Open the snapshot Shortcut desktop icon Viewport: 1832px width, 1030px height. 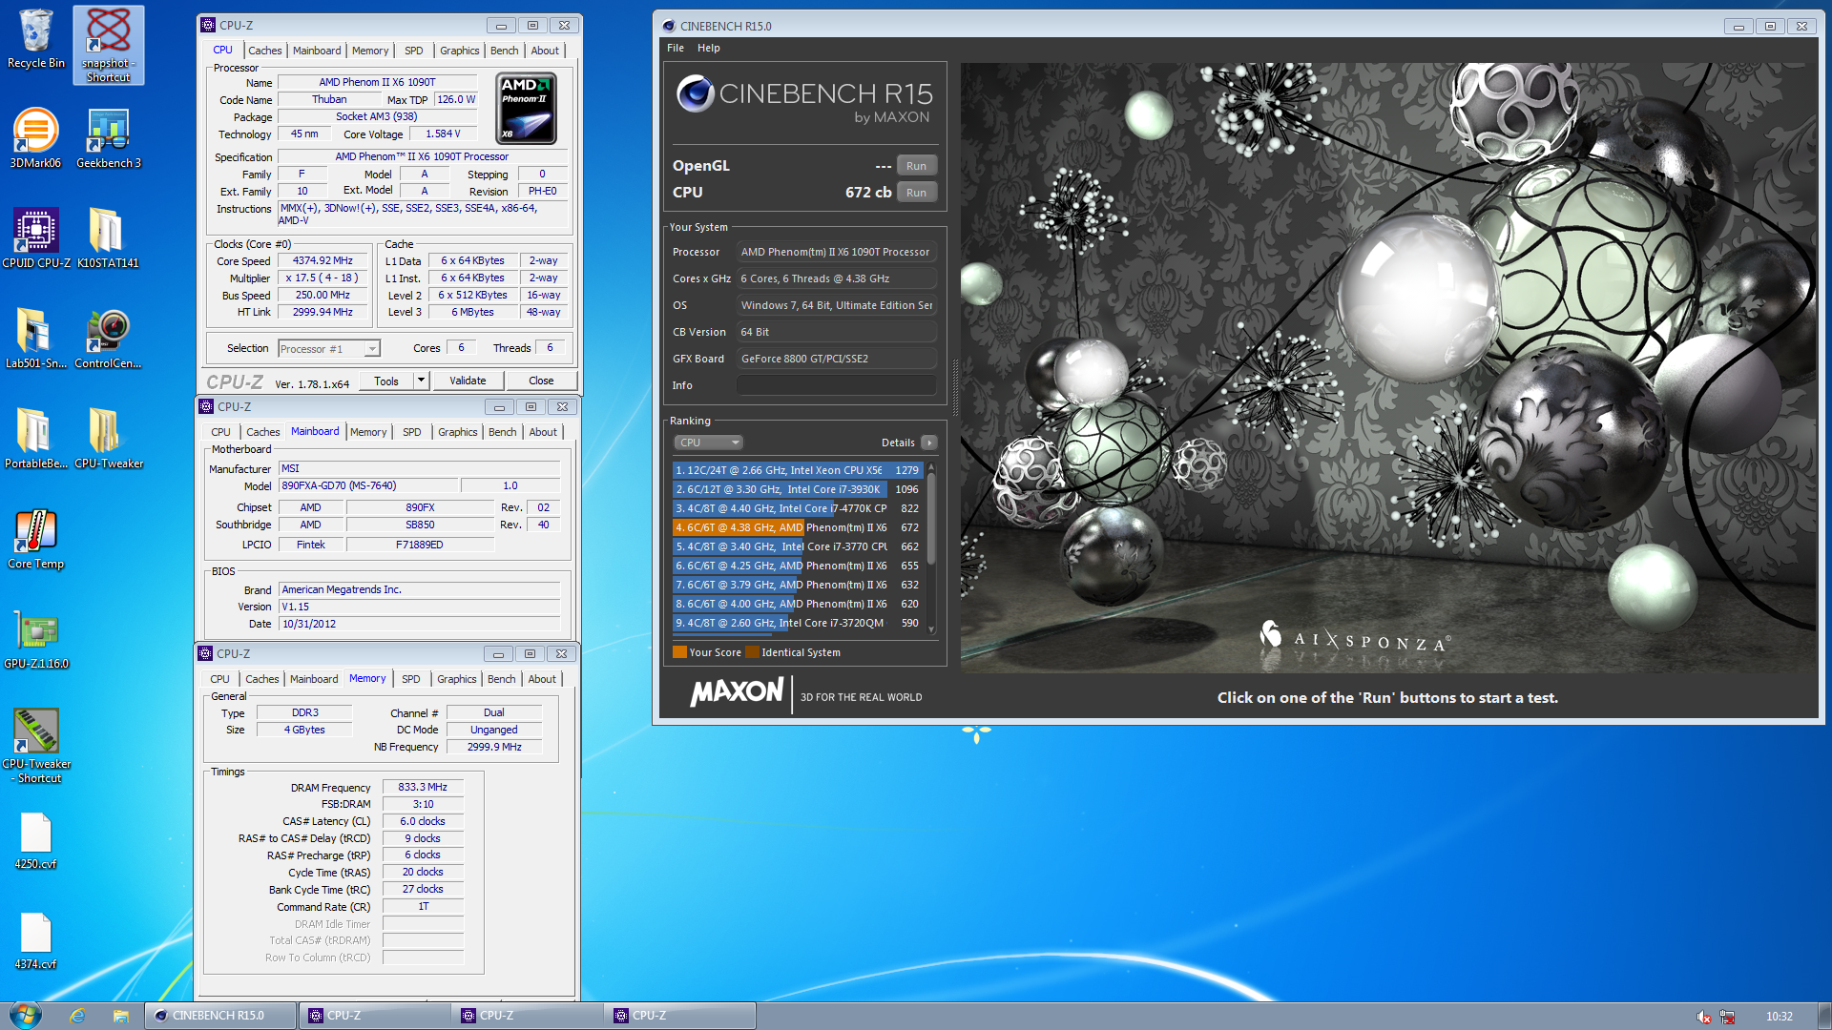tap(109, 46)
